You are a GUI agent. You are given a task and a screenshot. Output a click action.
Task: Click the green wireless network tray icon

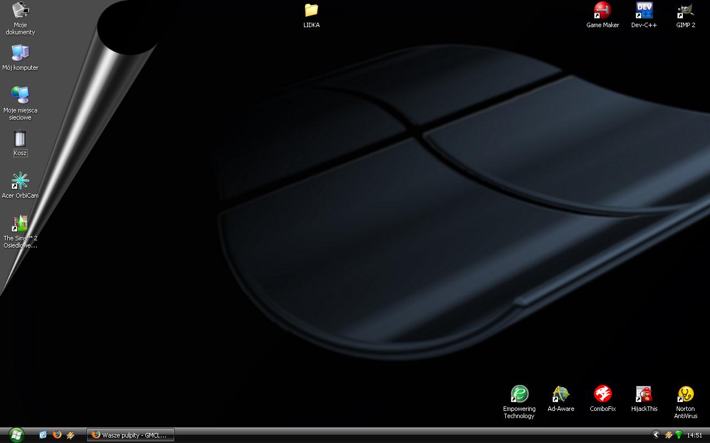[678, 435]
